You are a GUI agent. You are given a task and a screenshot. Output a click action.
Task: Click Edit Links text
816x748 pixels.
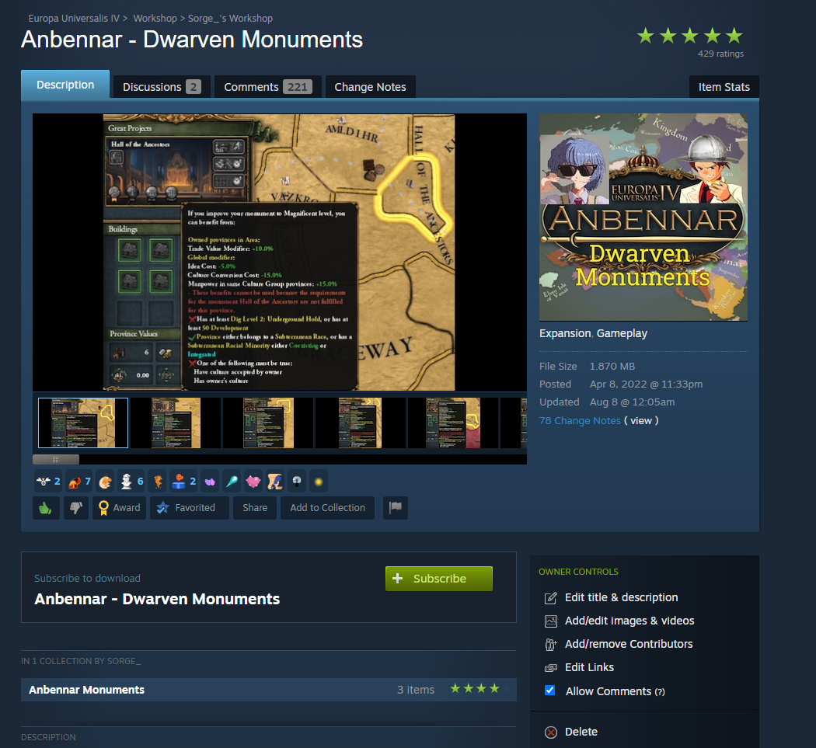[589, 667]
